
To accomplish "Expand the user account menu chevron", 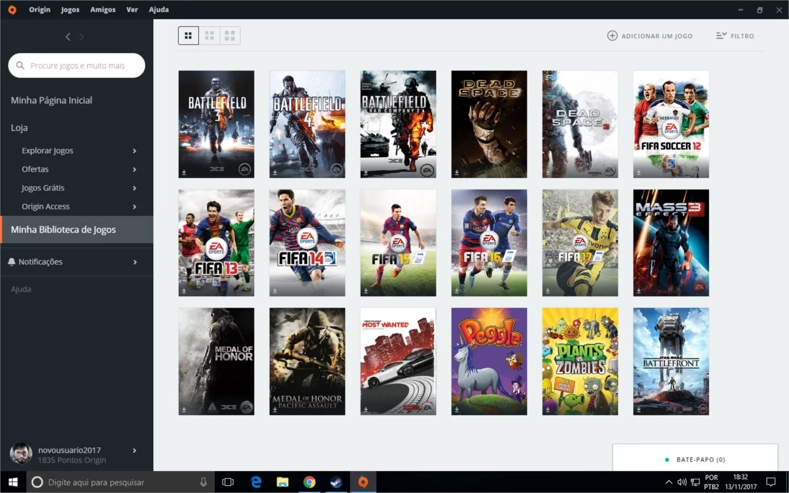I will tap(134, 451).
